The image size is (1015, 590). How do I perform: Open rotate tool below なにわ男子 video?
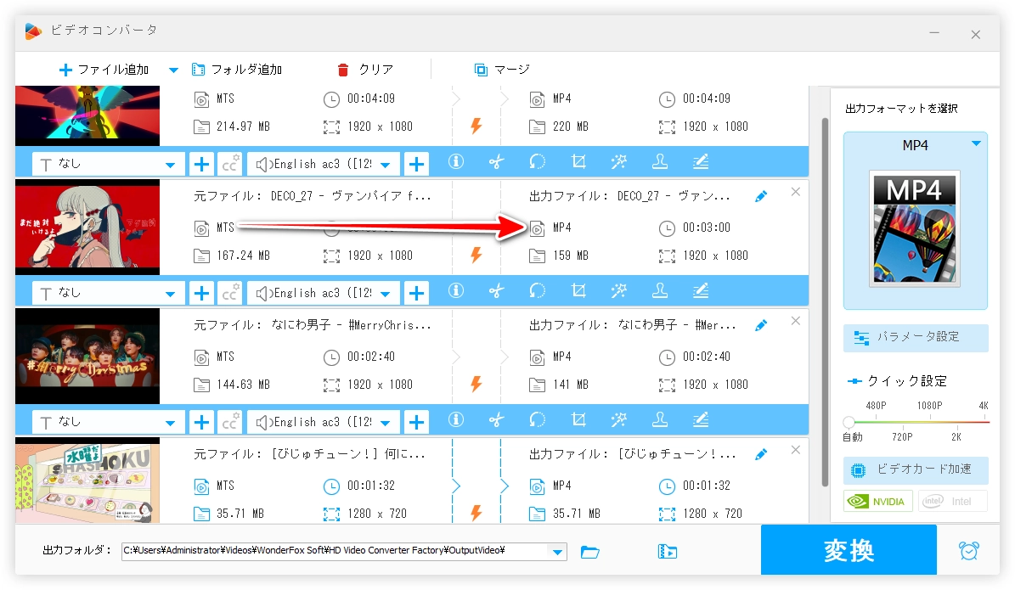(538, 420)
